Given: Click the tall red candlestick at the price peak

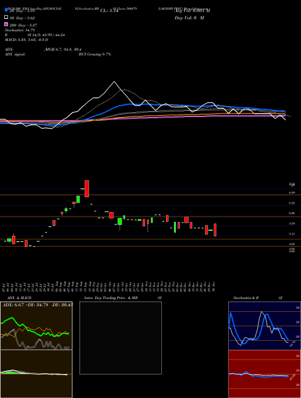Looking at the screenshot, I should tap(87, 189).
